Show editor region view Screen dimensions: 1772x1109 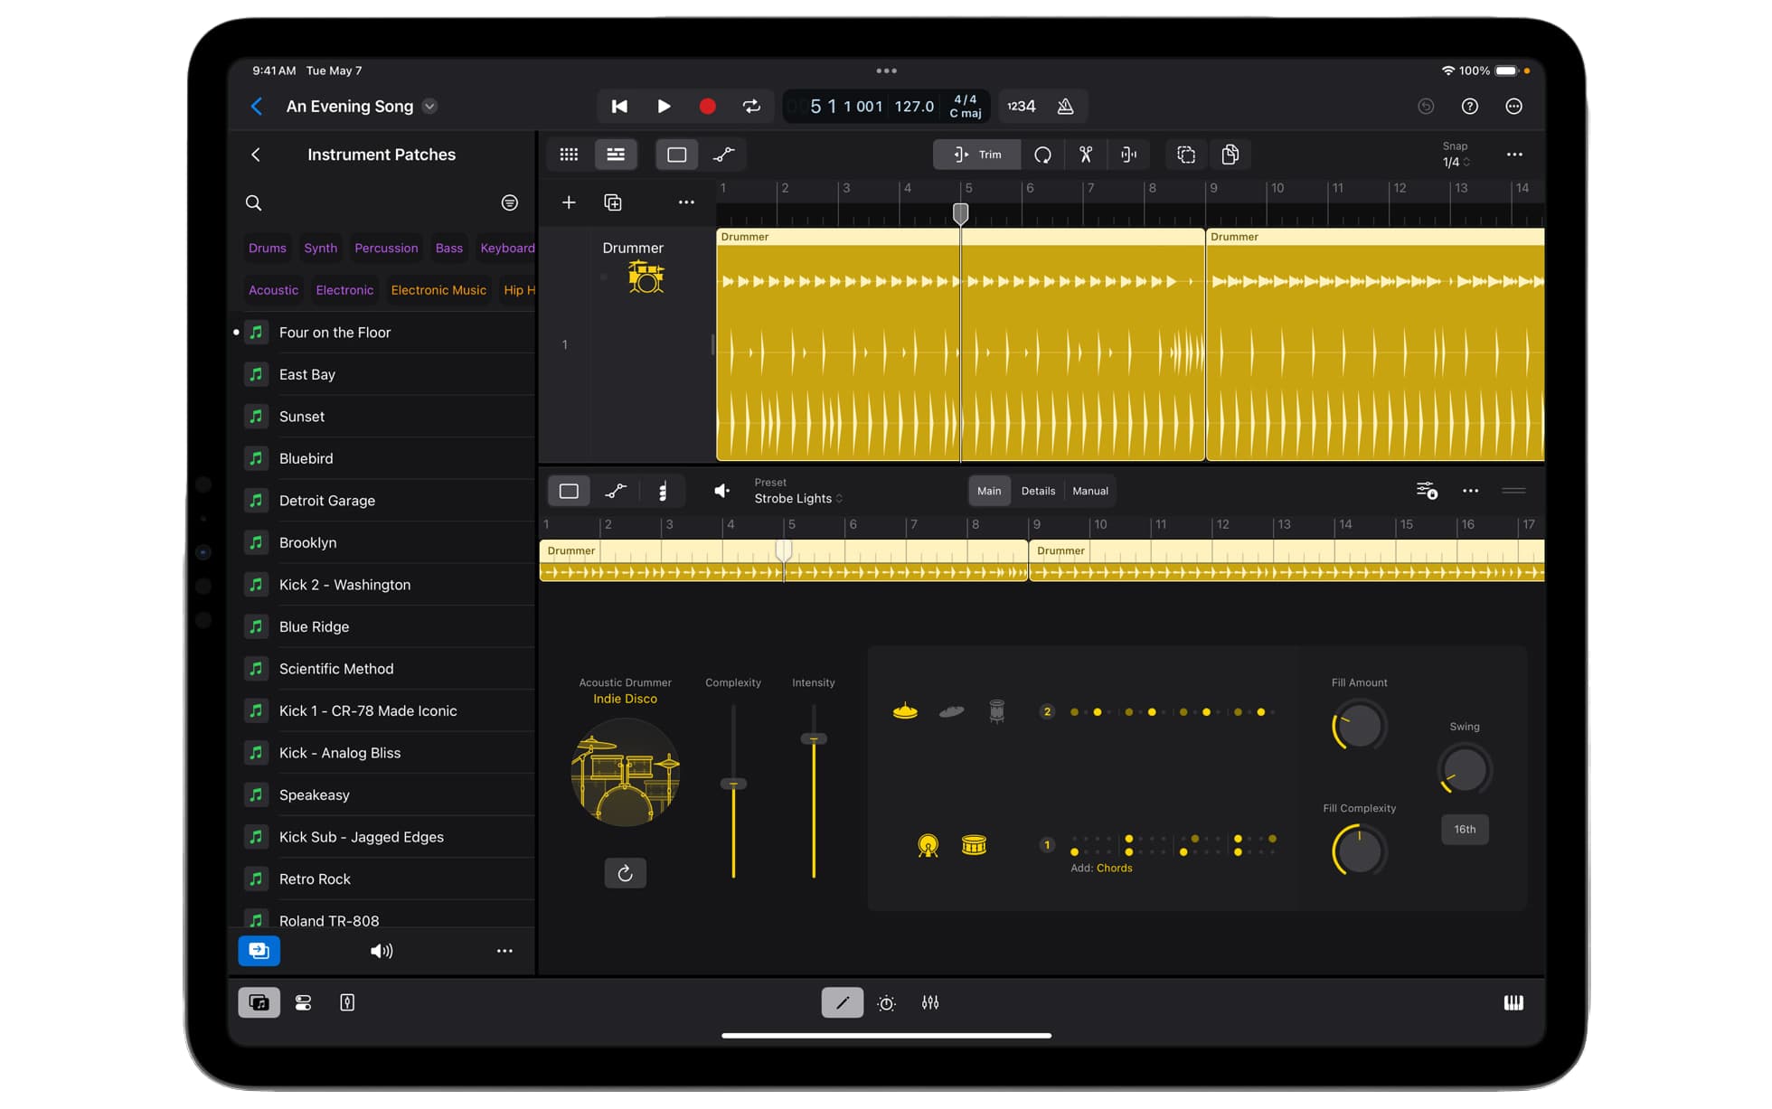[x=569, y=491]
